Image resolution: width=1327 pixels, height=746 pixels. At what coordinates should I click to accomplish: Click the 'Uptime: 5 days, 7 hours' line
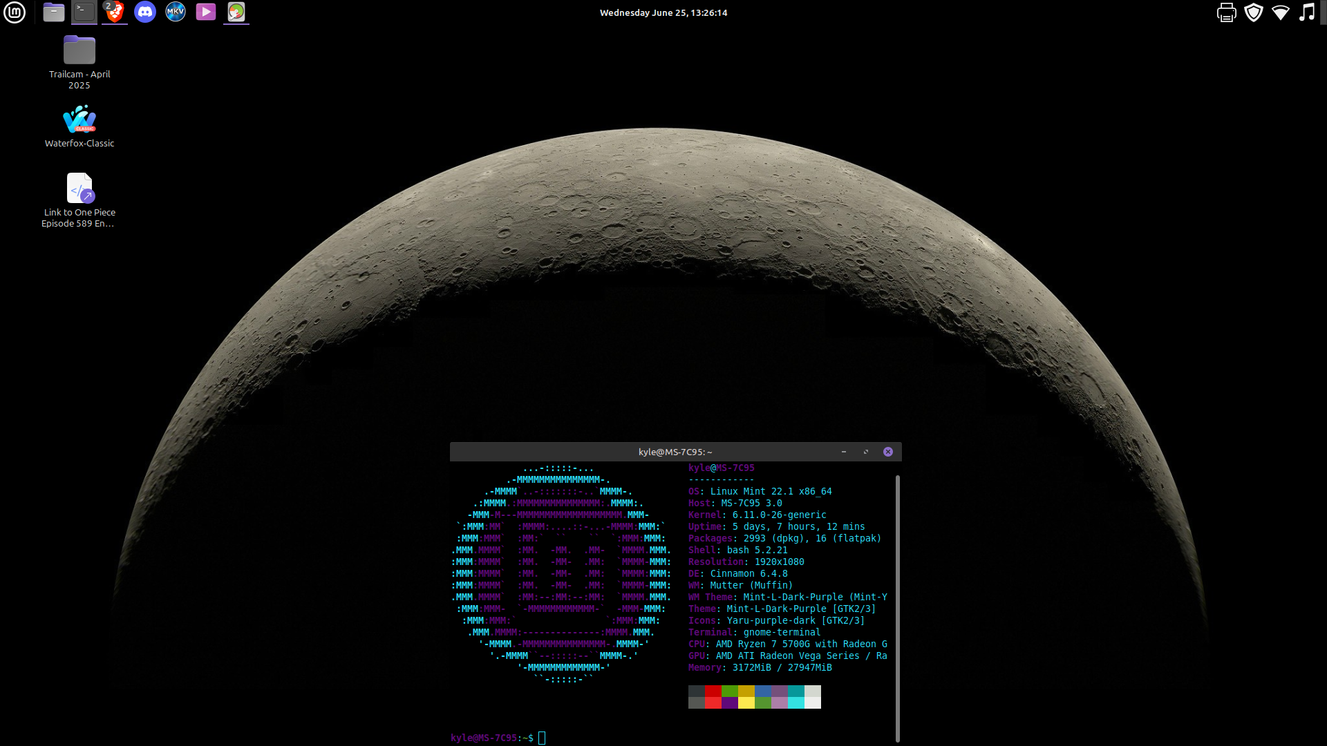pos(777,527)
